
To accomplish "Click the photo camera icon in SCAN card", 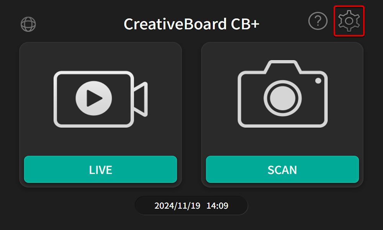I will click(x=283, y=94).
